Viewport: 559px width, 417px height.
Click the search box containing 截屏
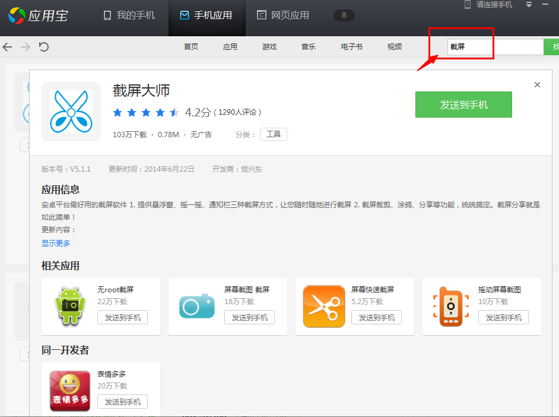496,47
